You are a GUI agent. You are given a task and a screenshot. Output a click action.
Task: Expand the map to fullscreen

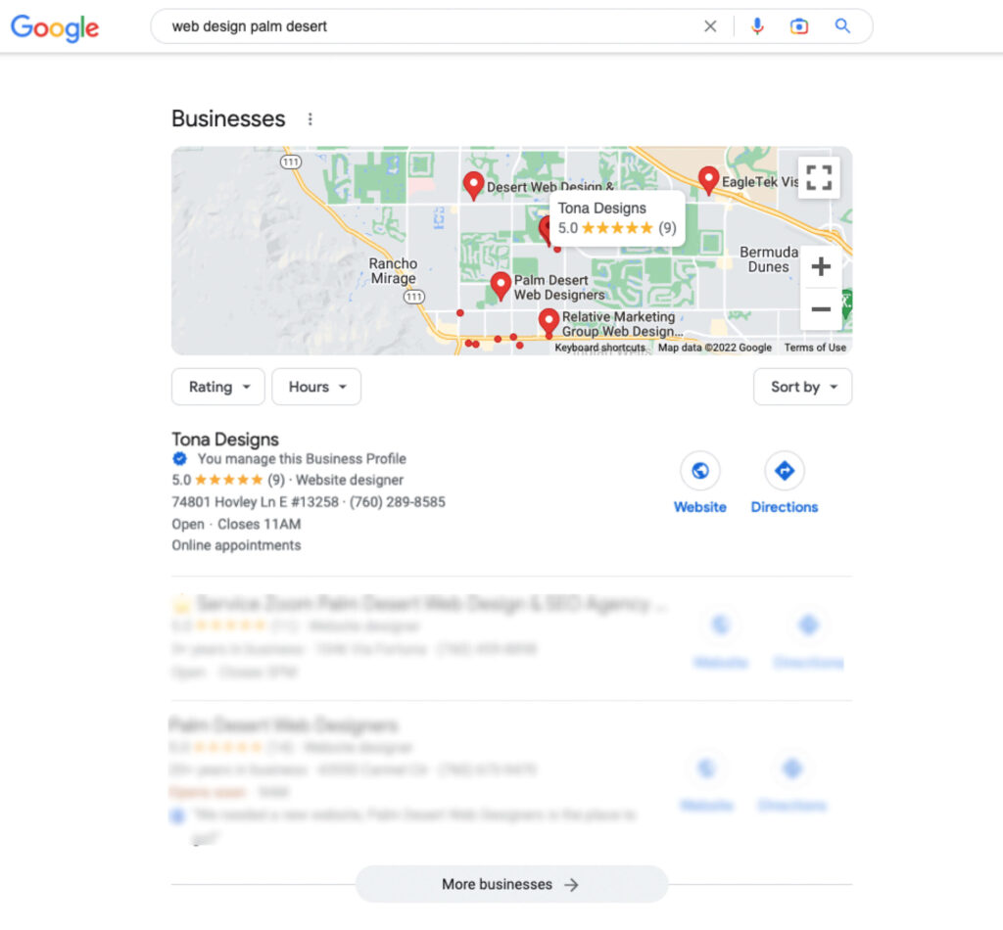(820, 178)
